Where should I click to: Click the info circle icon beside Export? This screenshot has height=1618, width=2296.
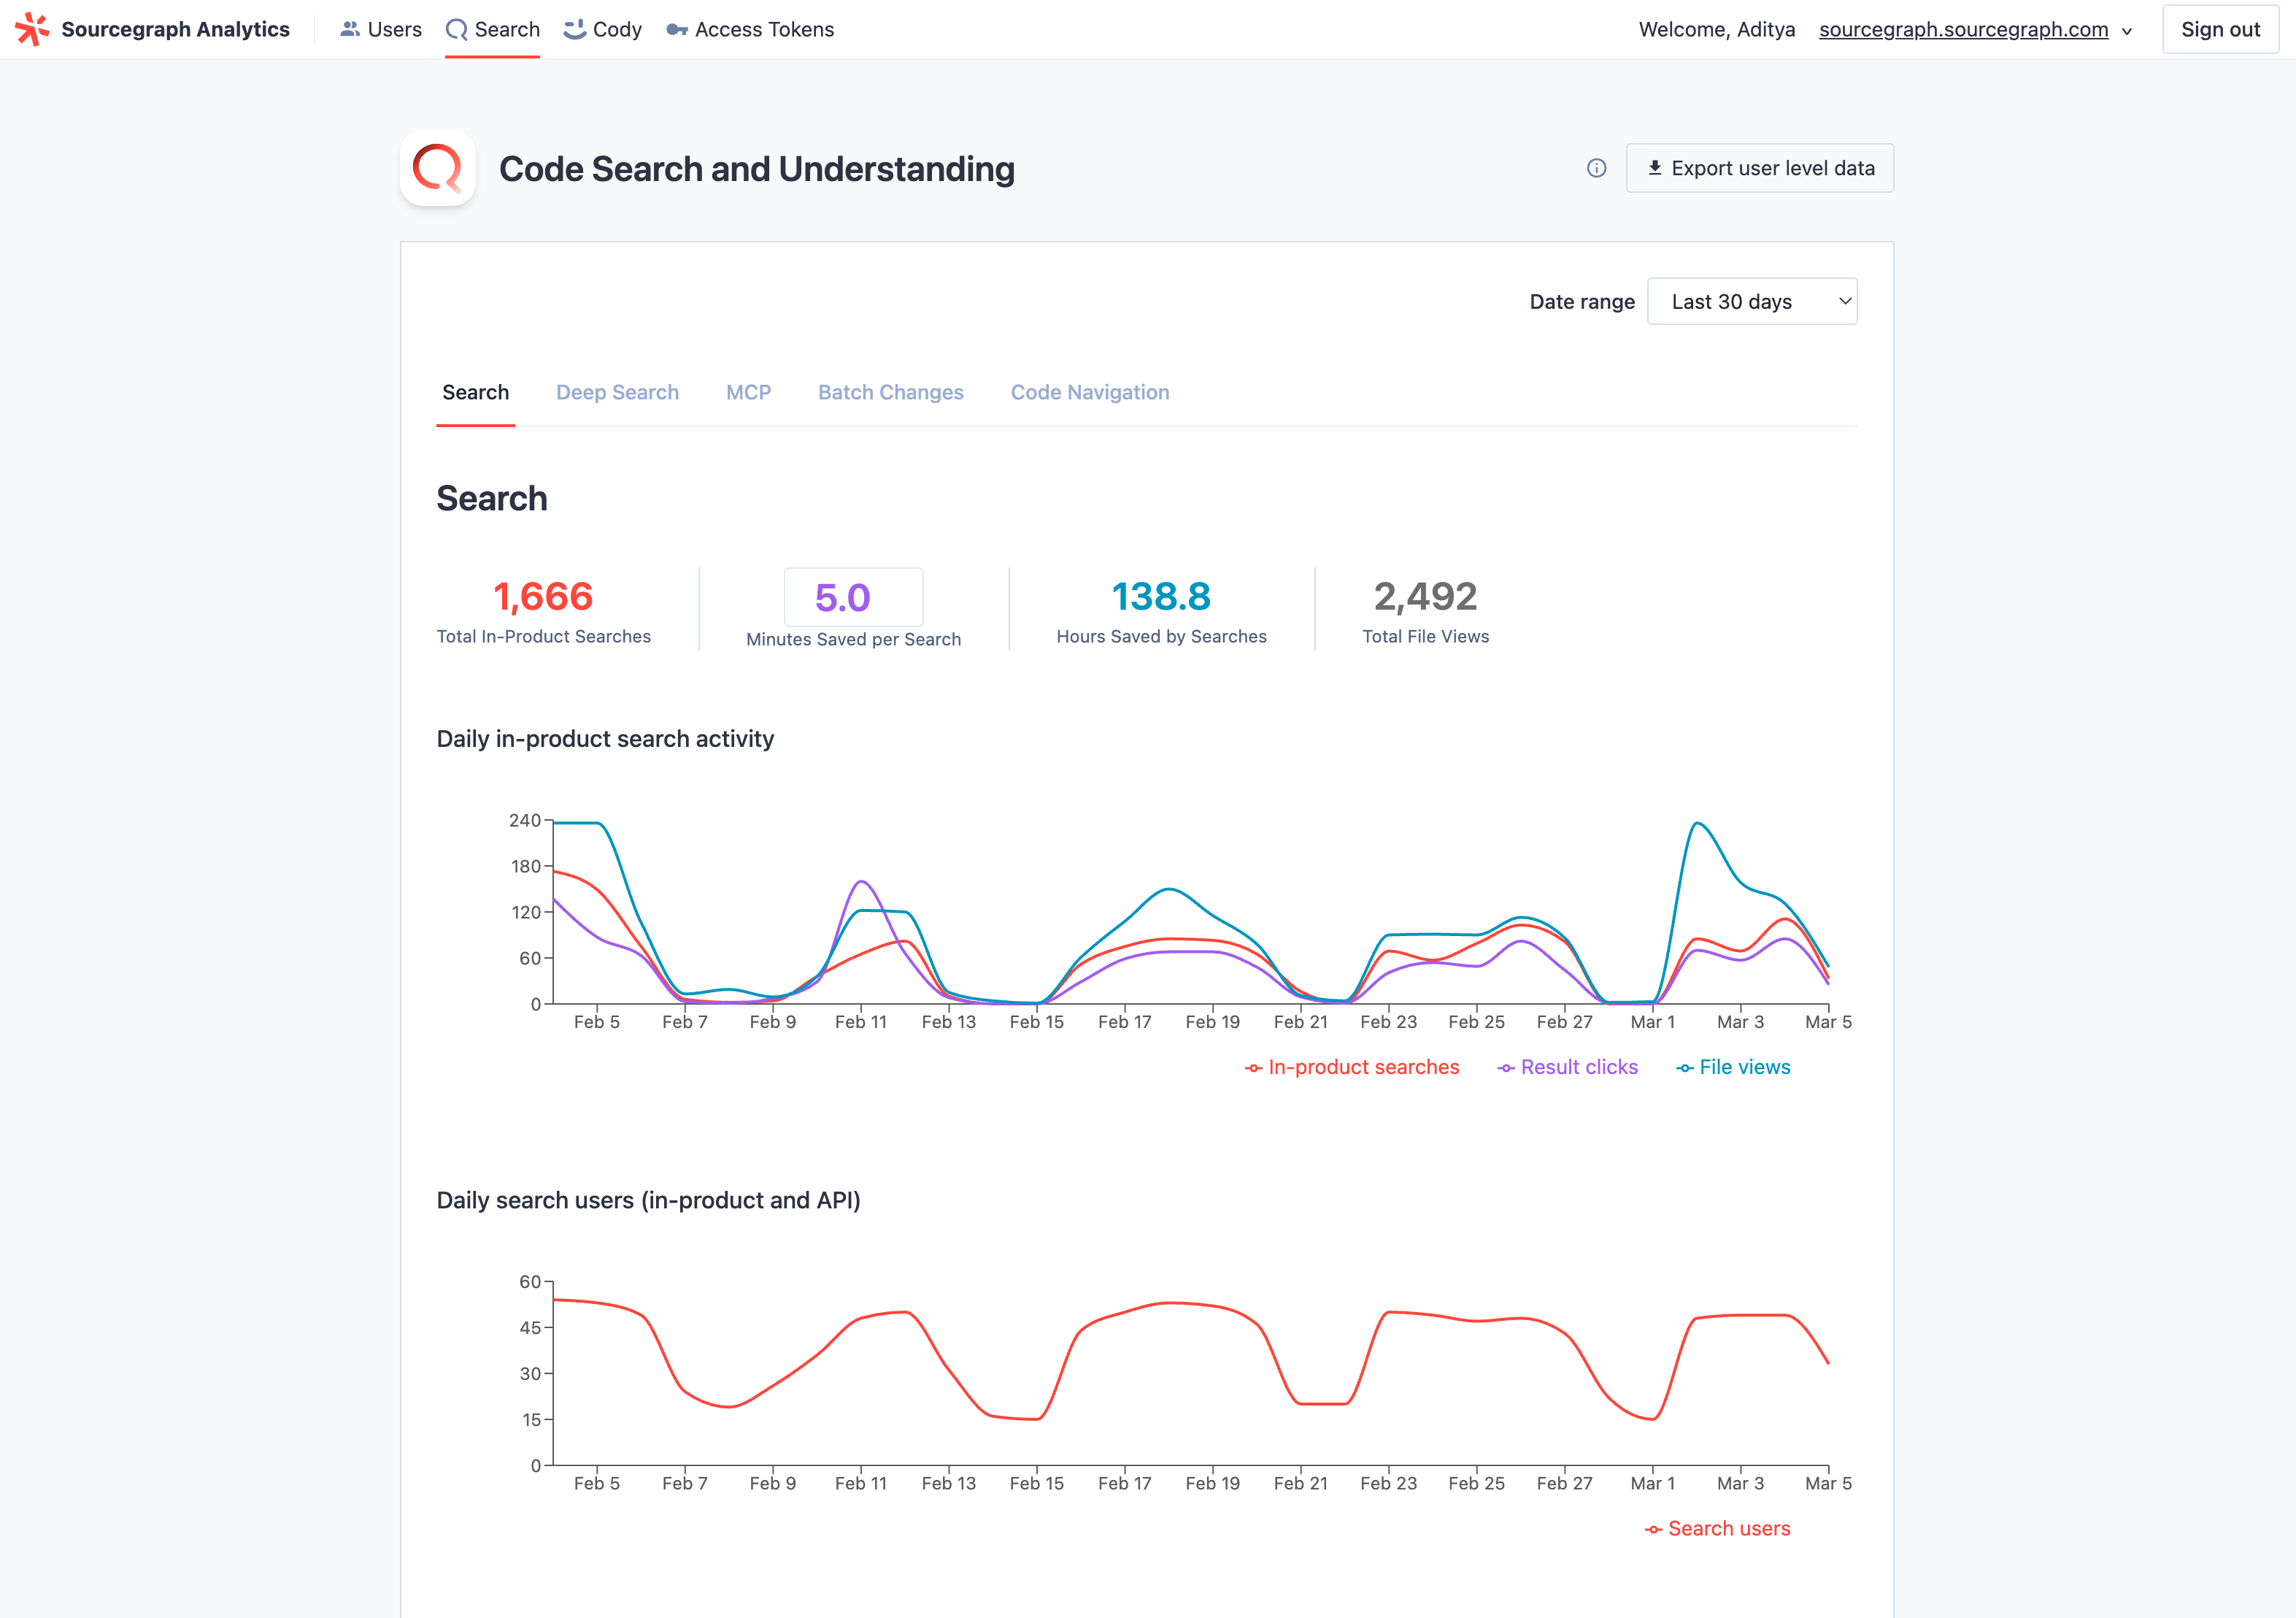tap(1597, 168)
